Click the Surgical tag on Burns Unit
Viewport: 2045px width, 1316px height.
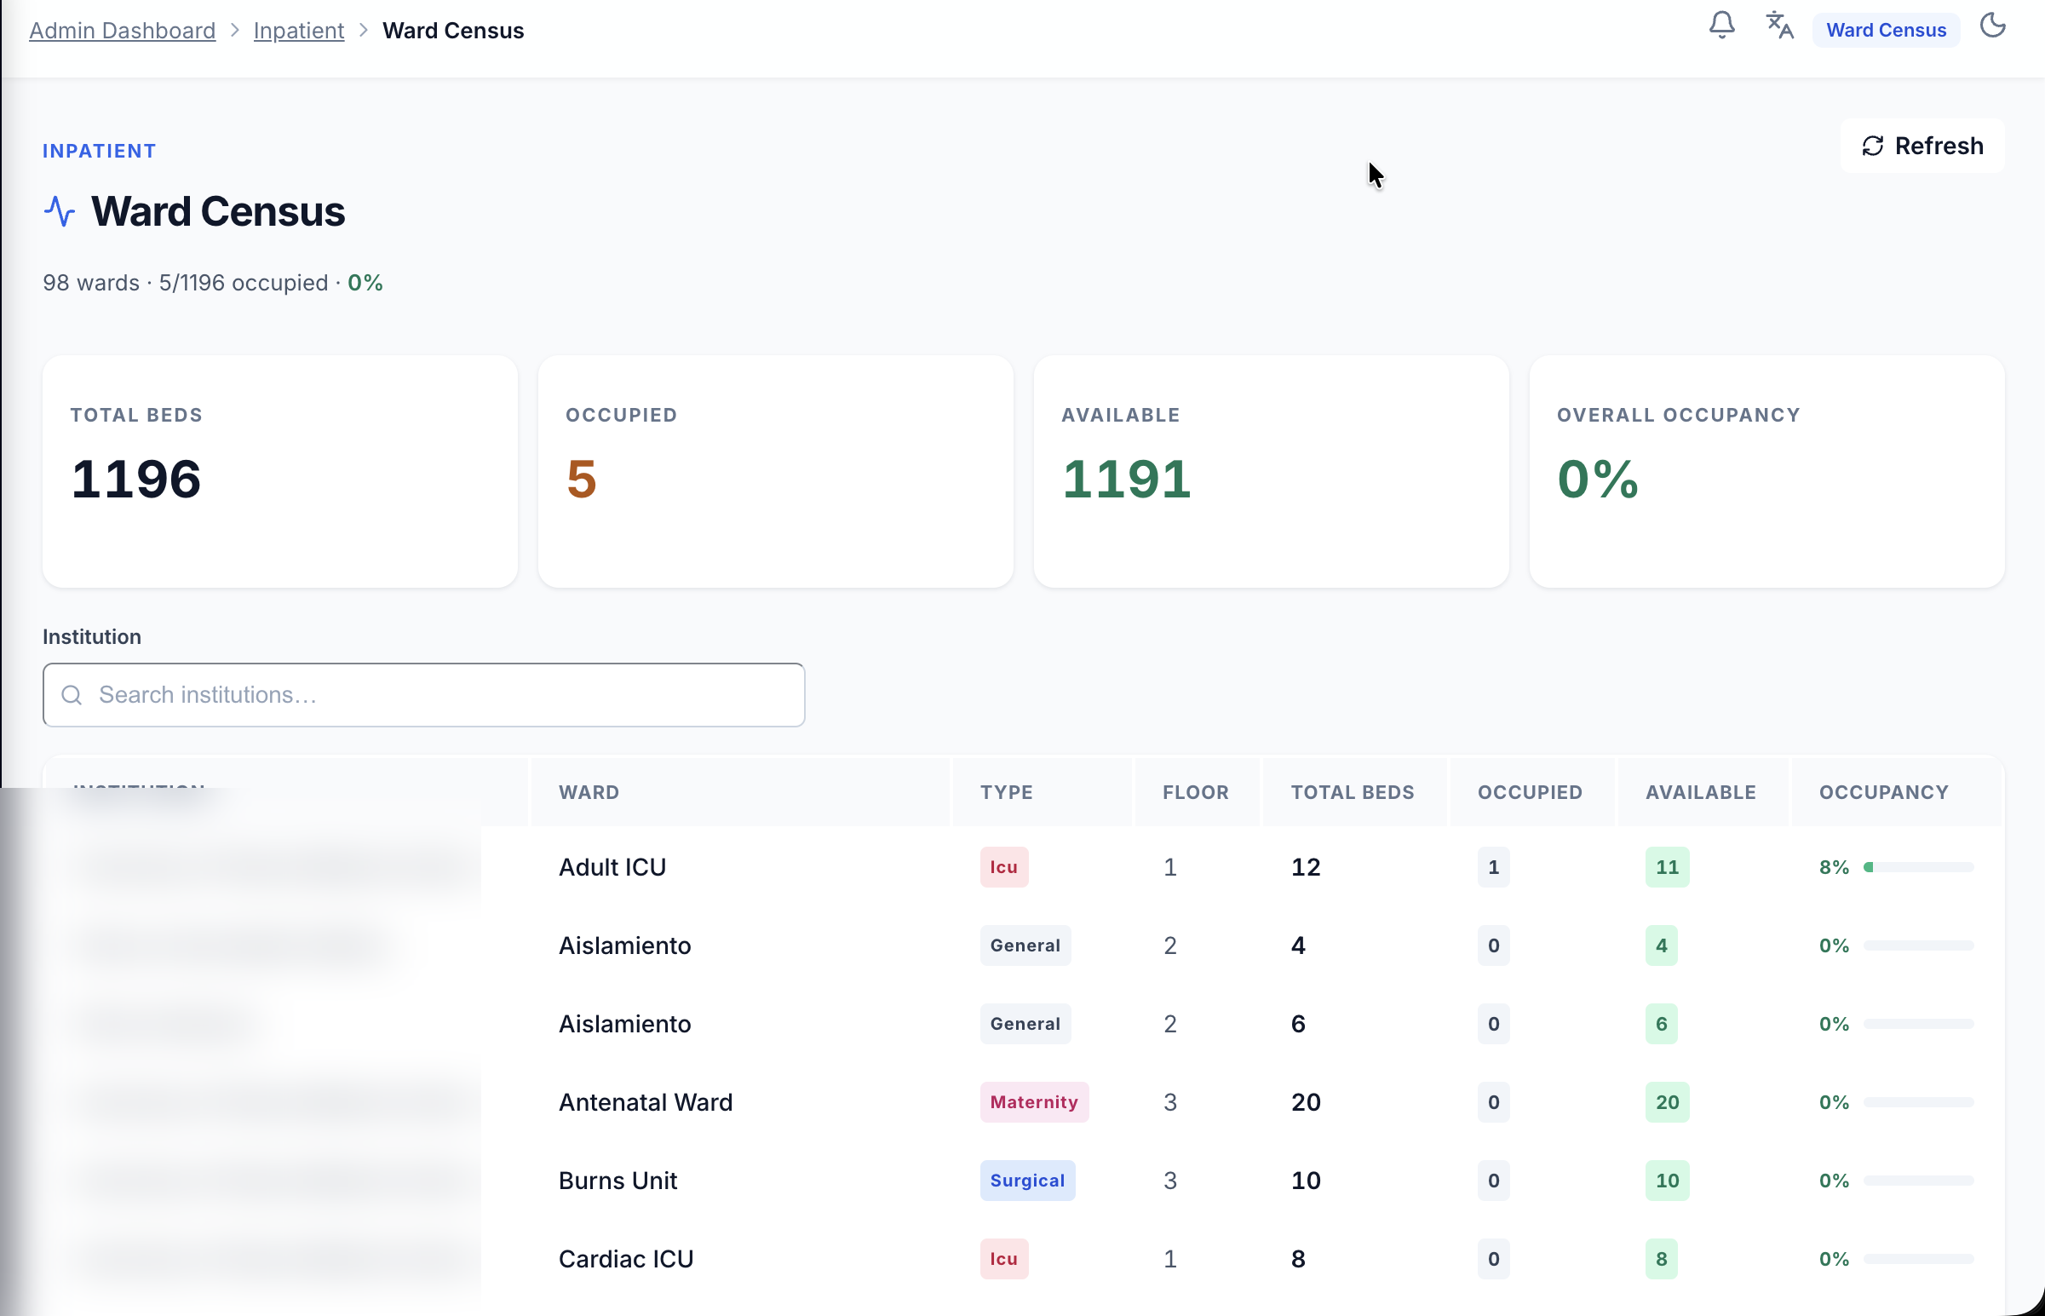1027,1180
